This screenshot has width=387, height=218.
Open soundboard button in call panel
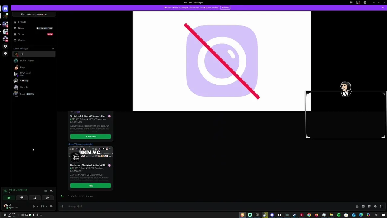(x=47, y=198)
